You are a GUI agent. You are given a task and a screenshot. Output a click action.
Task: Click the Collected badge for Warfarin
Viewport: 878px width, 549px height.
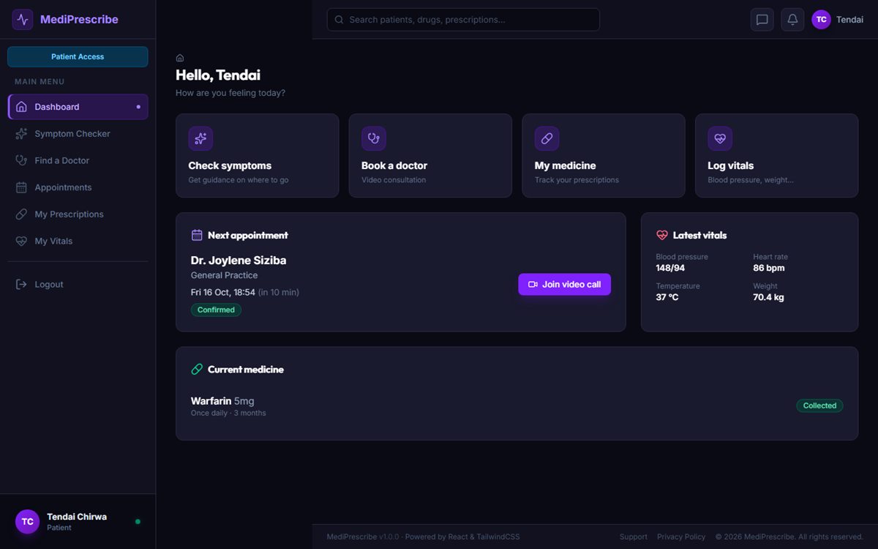click(819, 406)
